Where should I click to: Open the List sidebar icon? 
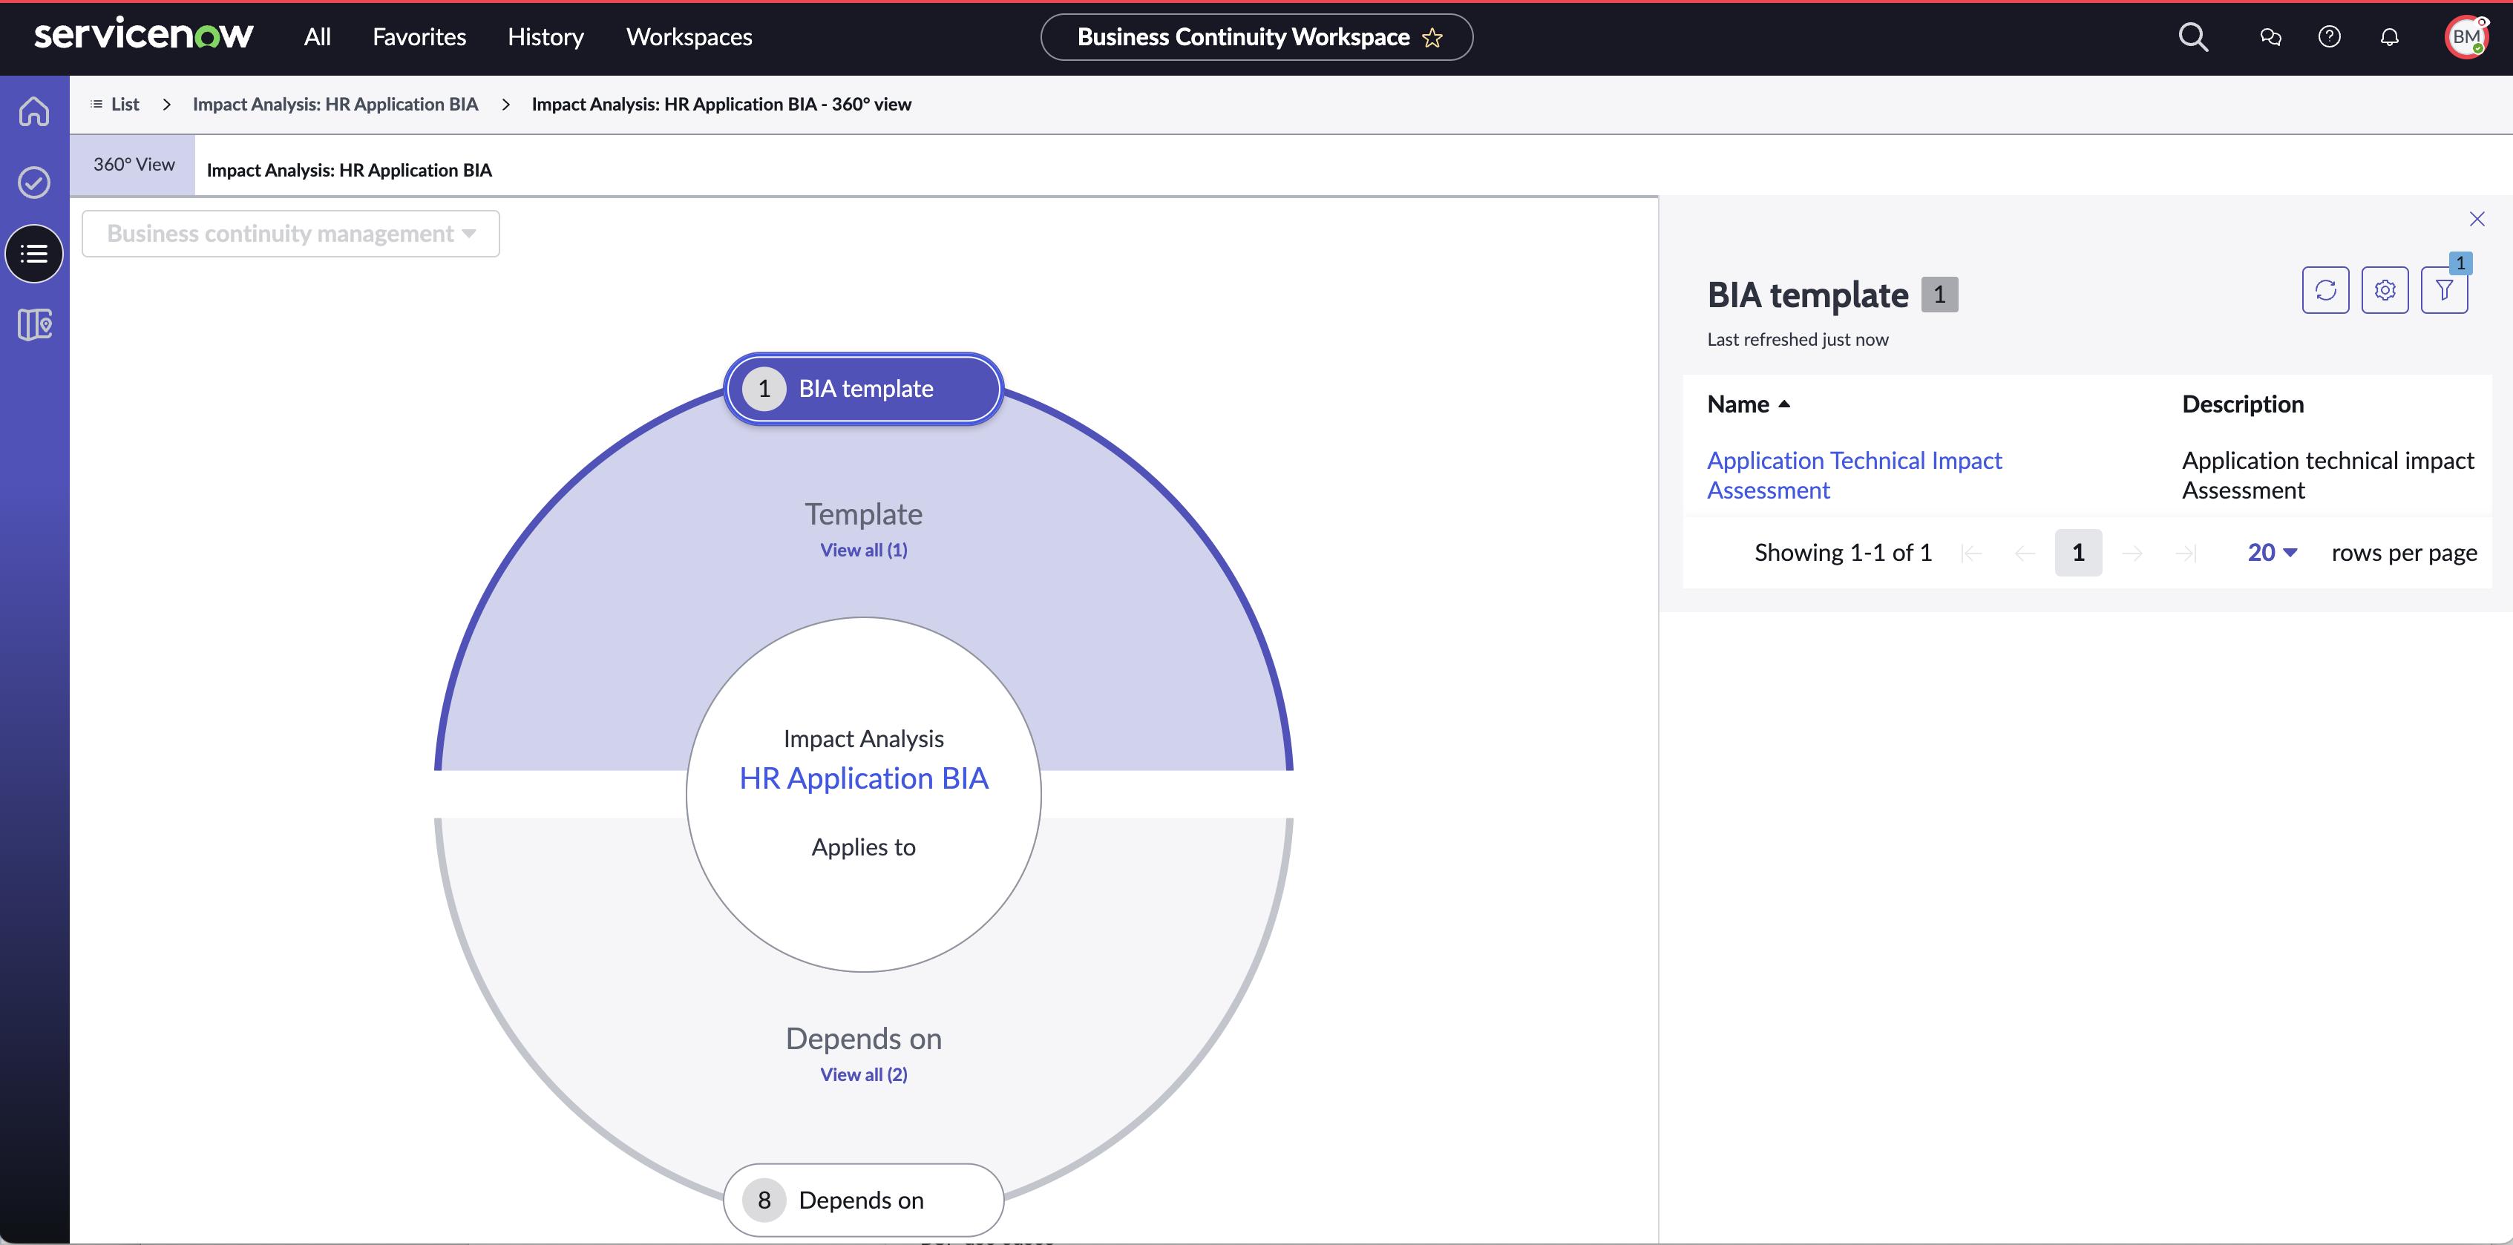tap(34, 254)
